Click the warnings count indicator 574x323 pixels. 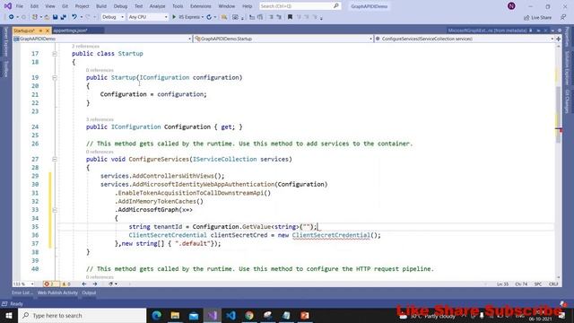(x=66, y=284)
